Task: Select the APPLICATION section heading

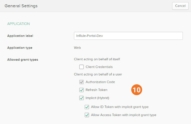Action: tap(19, 24)
